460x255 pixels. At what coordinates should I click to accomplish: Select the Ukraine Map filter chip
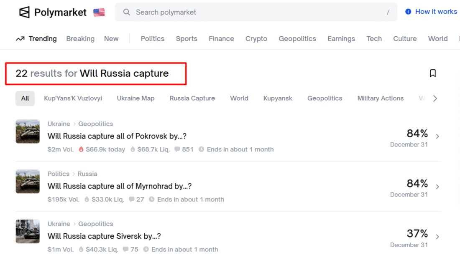(135, 98)
